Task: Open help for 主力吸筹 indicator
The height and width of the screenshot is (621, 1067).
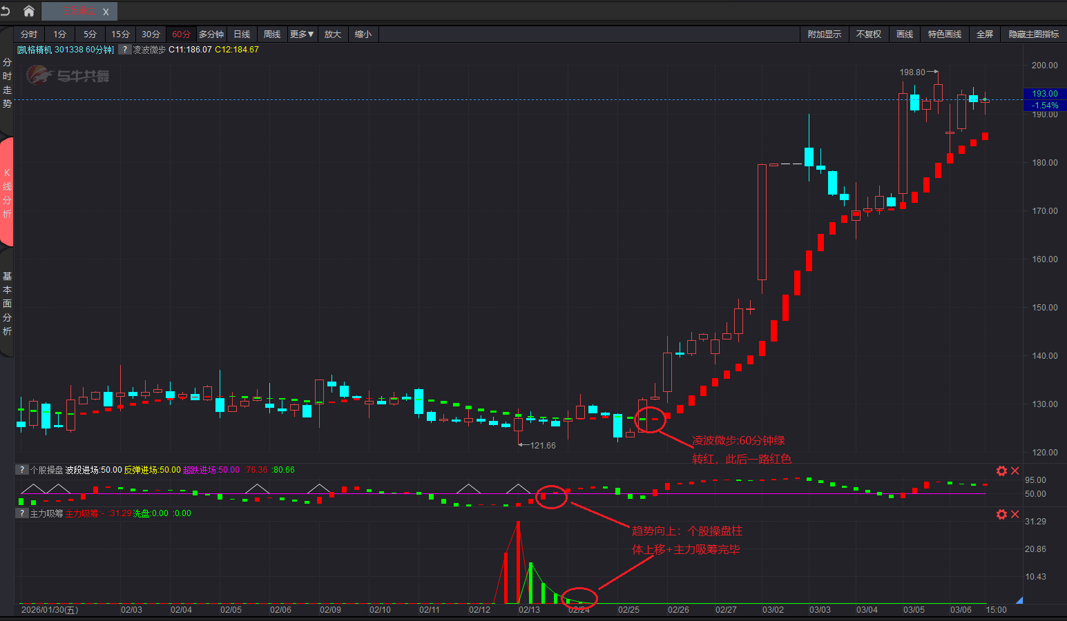Action: click(x=22, y=513)
